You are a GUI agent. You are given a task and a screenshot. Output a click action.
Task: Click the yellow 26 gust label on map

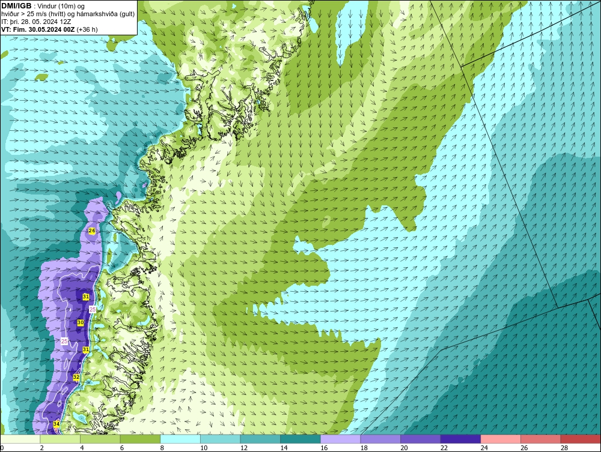91,231
